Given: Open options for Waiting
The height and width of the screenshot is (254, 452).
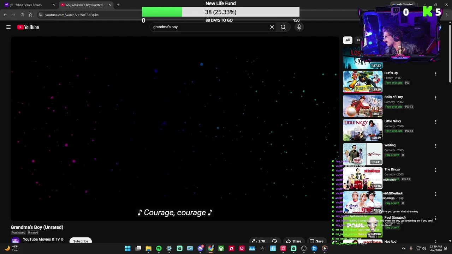Looking at the screenshot, I should 436,146.
